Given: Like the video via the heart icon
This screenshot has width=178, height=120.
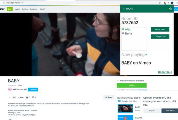Looking at the screenshot, I should (x=19, y=97).
